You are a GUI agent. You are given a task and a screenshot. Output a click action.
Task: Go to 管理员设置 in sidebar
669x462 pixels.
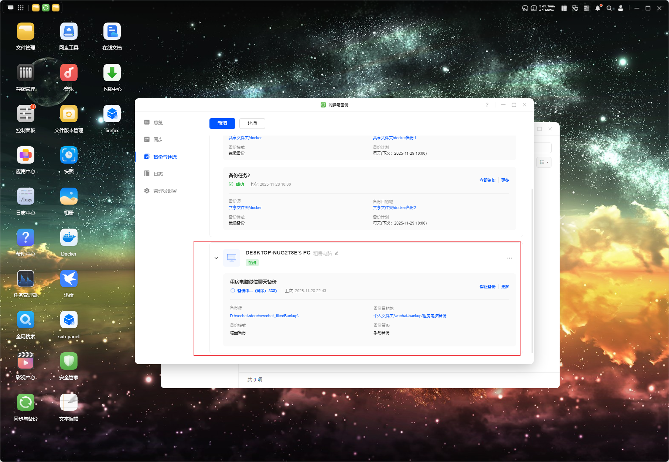(165, 191)
